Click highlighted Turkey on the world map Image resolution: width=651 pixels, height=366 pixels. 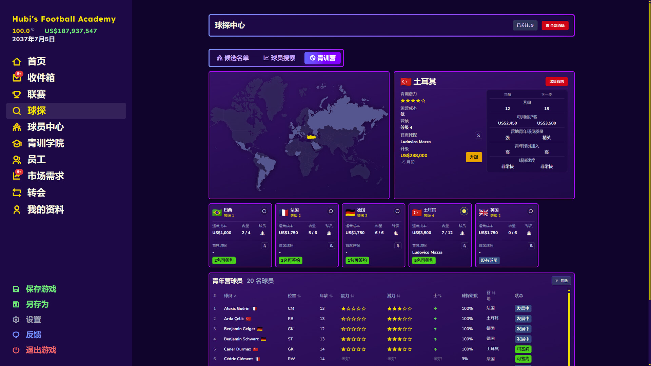(x=311, y=137)
